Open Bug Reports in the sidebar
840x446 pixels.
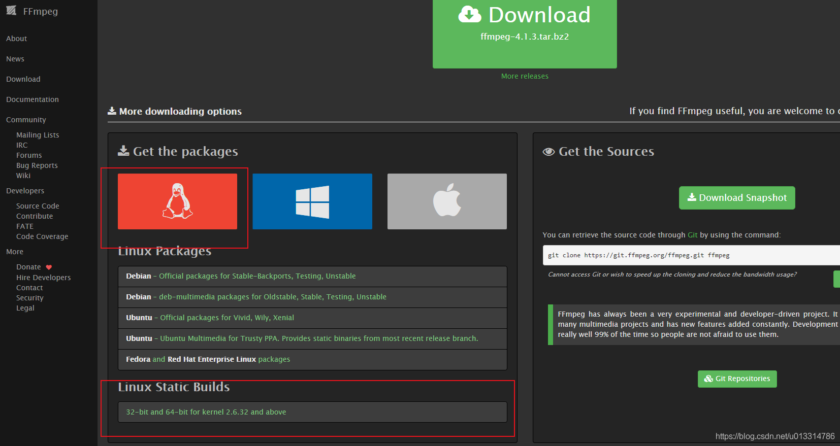point(37,165)
